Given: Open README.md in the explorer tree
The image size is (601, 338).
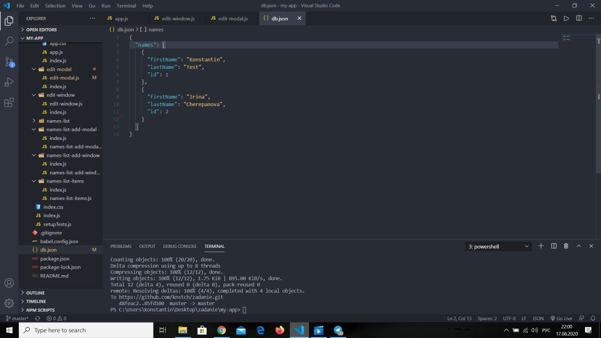Looking at the screenshot, I should 60,276.
